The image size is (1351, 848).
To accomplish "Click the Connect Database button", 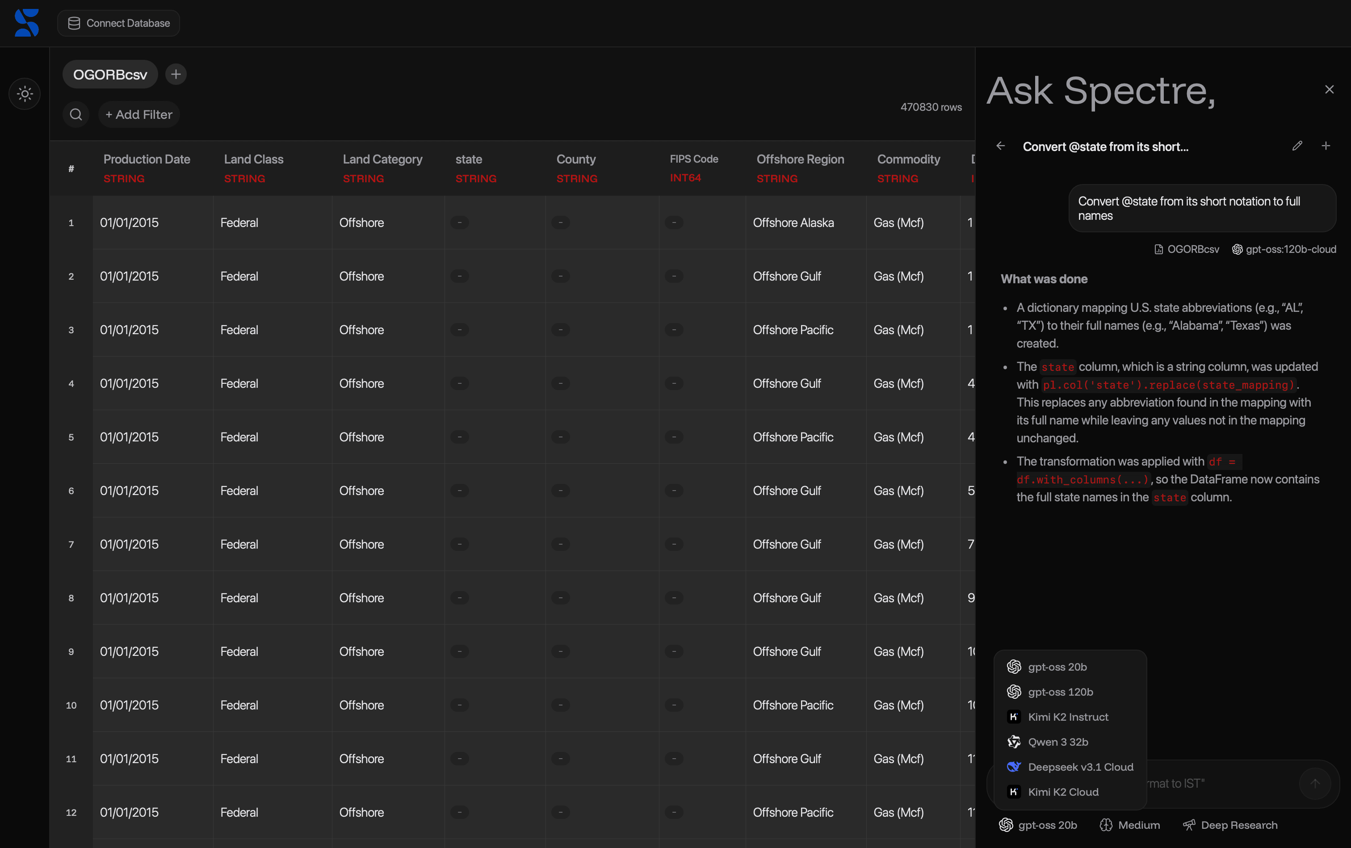I will (x=118, y=23).
